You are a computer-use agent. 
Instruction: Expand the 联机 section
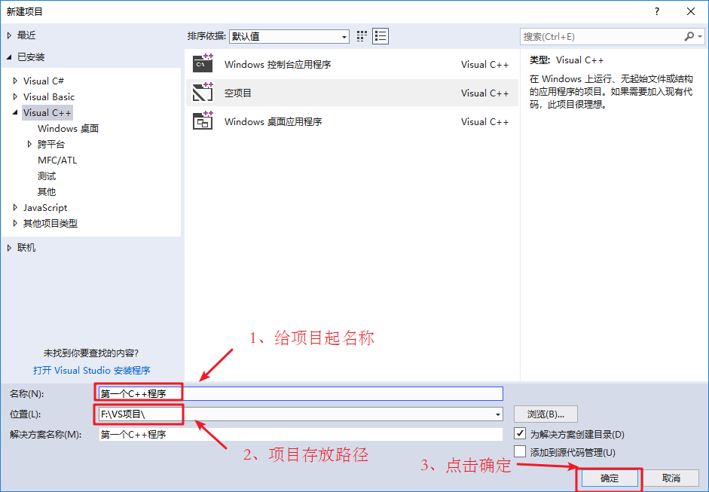[9, 248]
